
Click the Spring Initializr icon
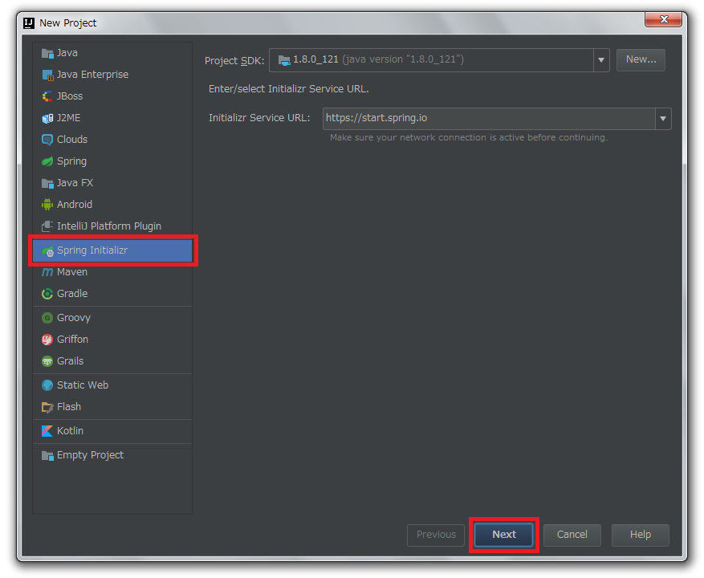47,251
